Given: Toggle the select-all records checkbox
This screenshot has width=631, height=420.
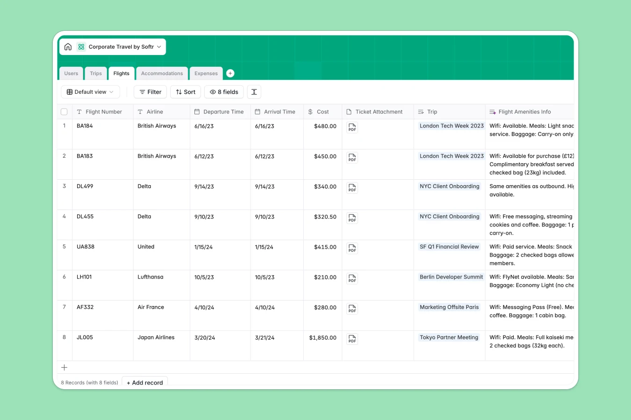Looking at the screenshot, I should pyautogui.click(x=64, y=112).
